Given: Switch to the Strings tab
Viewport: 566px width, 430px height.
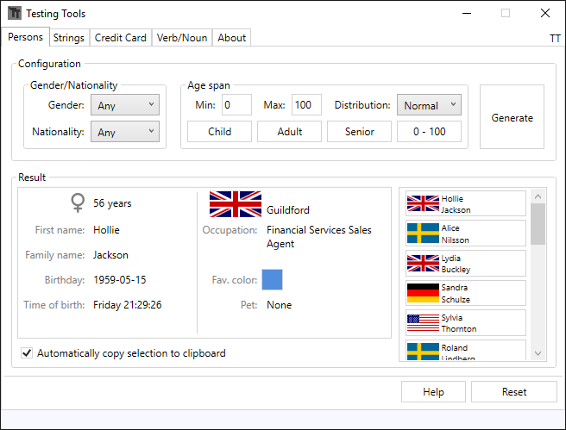Looking at the screenshot, I should (68, 38).
